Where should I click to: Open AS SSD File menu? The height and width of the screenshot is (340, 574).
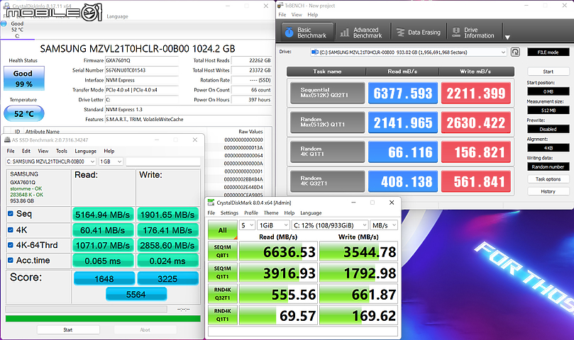[11, 151]
